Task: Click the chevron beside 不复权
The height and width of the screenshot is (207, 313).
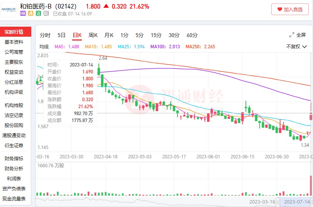Action: click(x=305, y=47)
